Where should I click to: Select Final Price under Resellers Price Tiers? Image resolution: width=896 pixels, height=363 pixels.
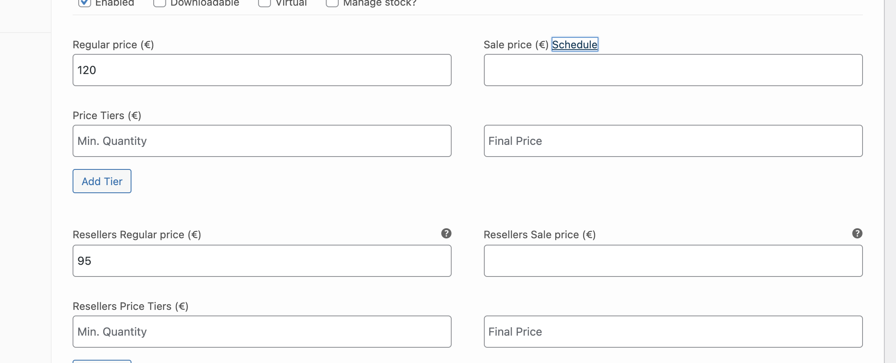coord(673,332)
